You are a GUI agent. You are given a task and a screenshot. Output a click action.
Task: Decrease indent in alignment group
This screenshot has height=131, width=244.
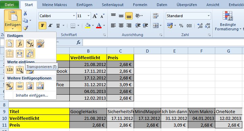point(138,25)
